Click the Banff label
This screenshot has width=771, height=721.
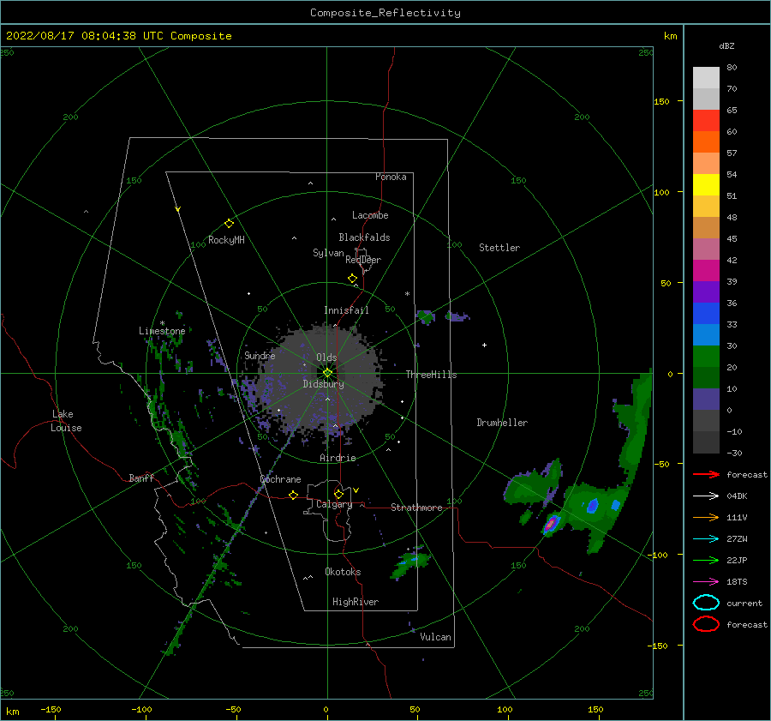141,478
